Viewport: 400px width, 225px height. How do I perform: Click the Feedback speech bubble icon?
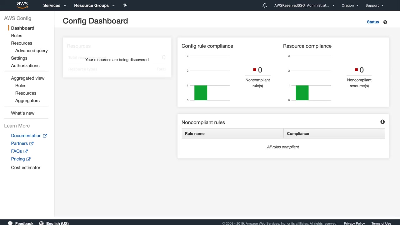(x=10, y=223)
